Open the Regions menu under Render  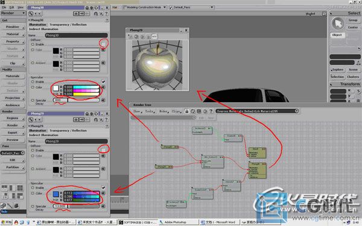click(13, 118)
